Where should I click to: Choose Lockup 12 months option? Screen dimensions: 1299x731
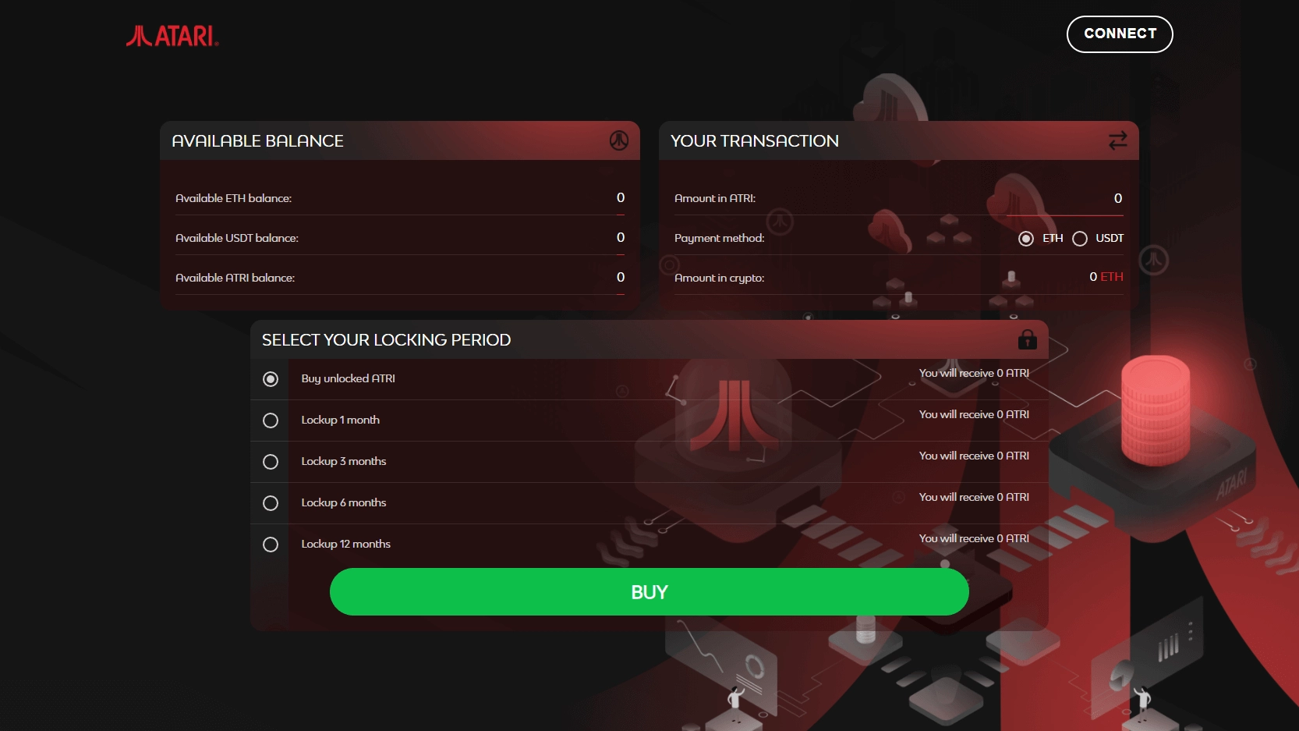271,545
